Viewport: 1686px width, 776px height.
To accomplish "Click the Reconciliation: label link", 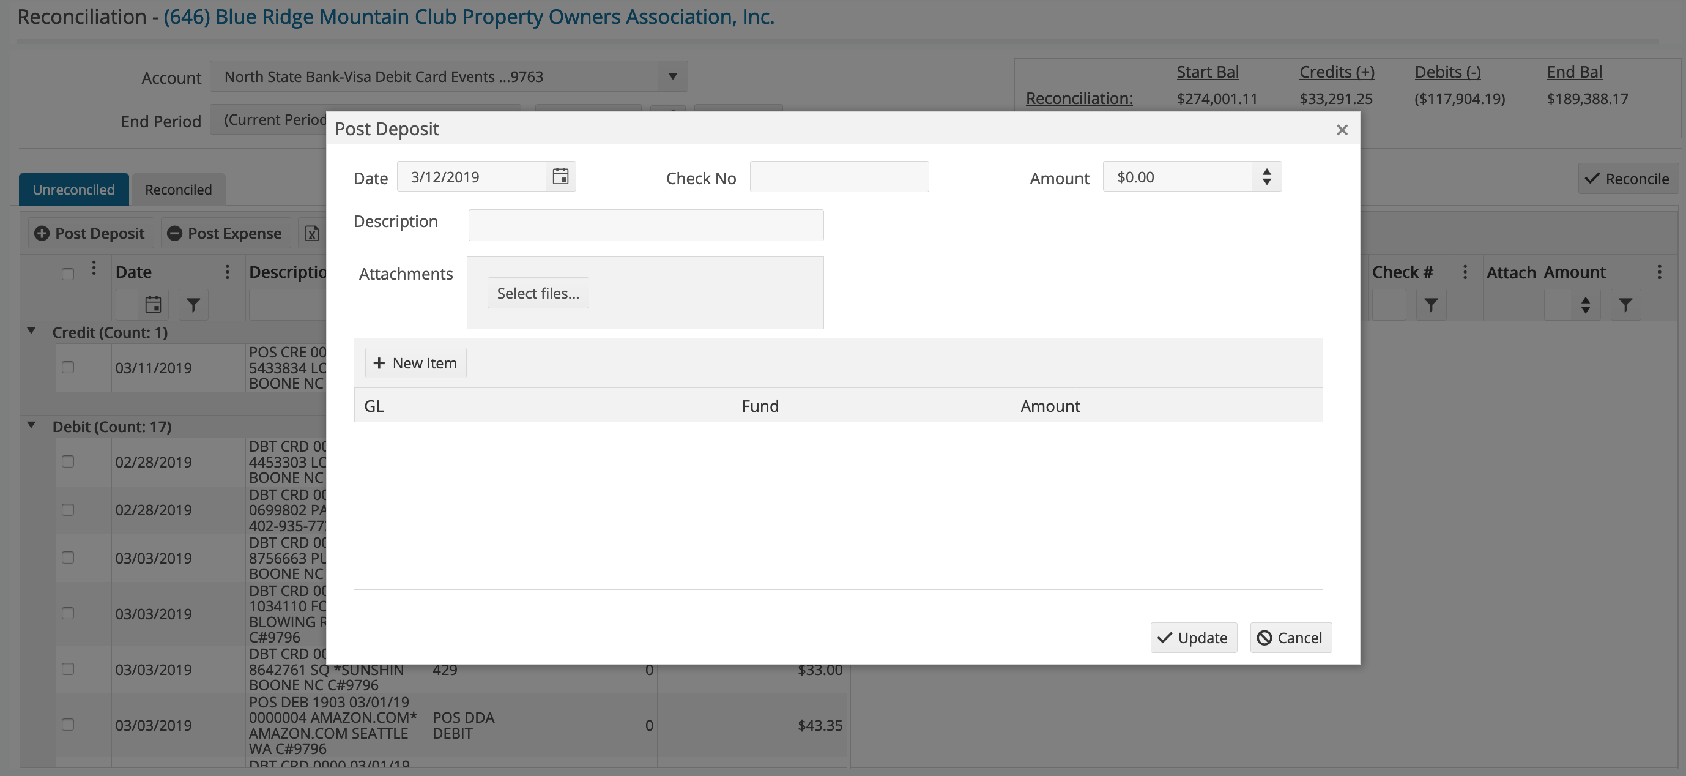I will click(x=1079, y=99).
